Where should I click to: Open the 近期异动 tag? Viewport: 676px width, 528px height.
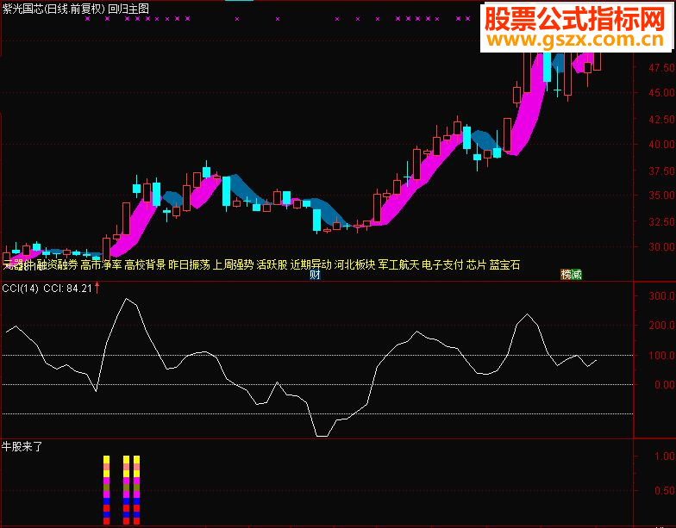click(x=310, y=264)
